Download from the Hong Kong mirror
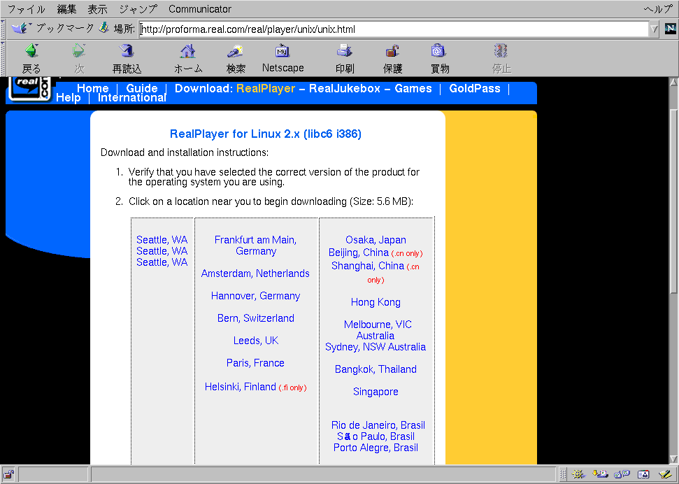Image resolution: width=679 pixels, height=484 pixels. point(376,302)
